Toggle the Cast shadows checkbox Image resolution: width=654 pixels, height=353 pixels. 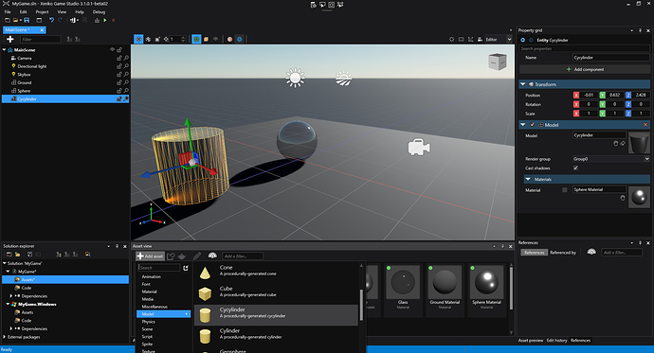click(575, 168)
